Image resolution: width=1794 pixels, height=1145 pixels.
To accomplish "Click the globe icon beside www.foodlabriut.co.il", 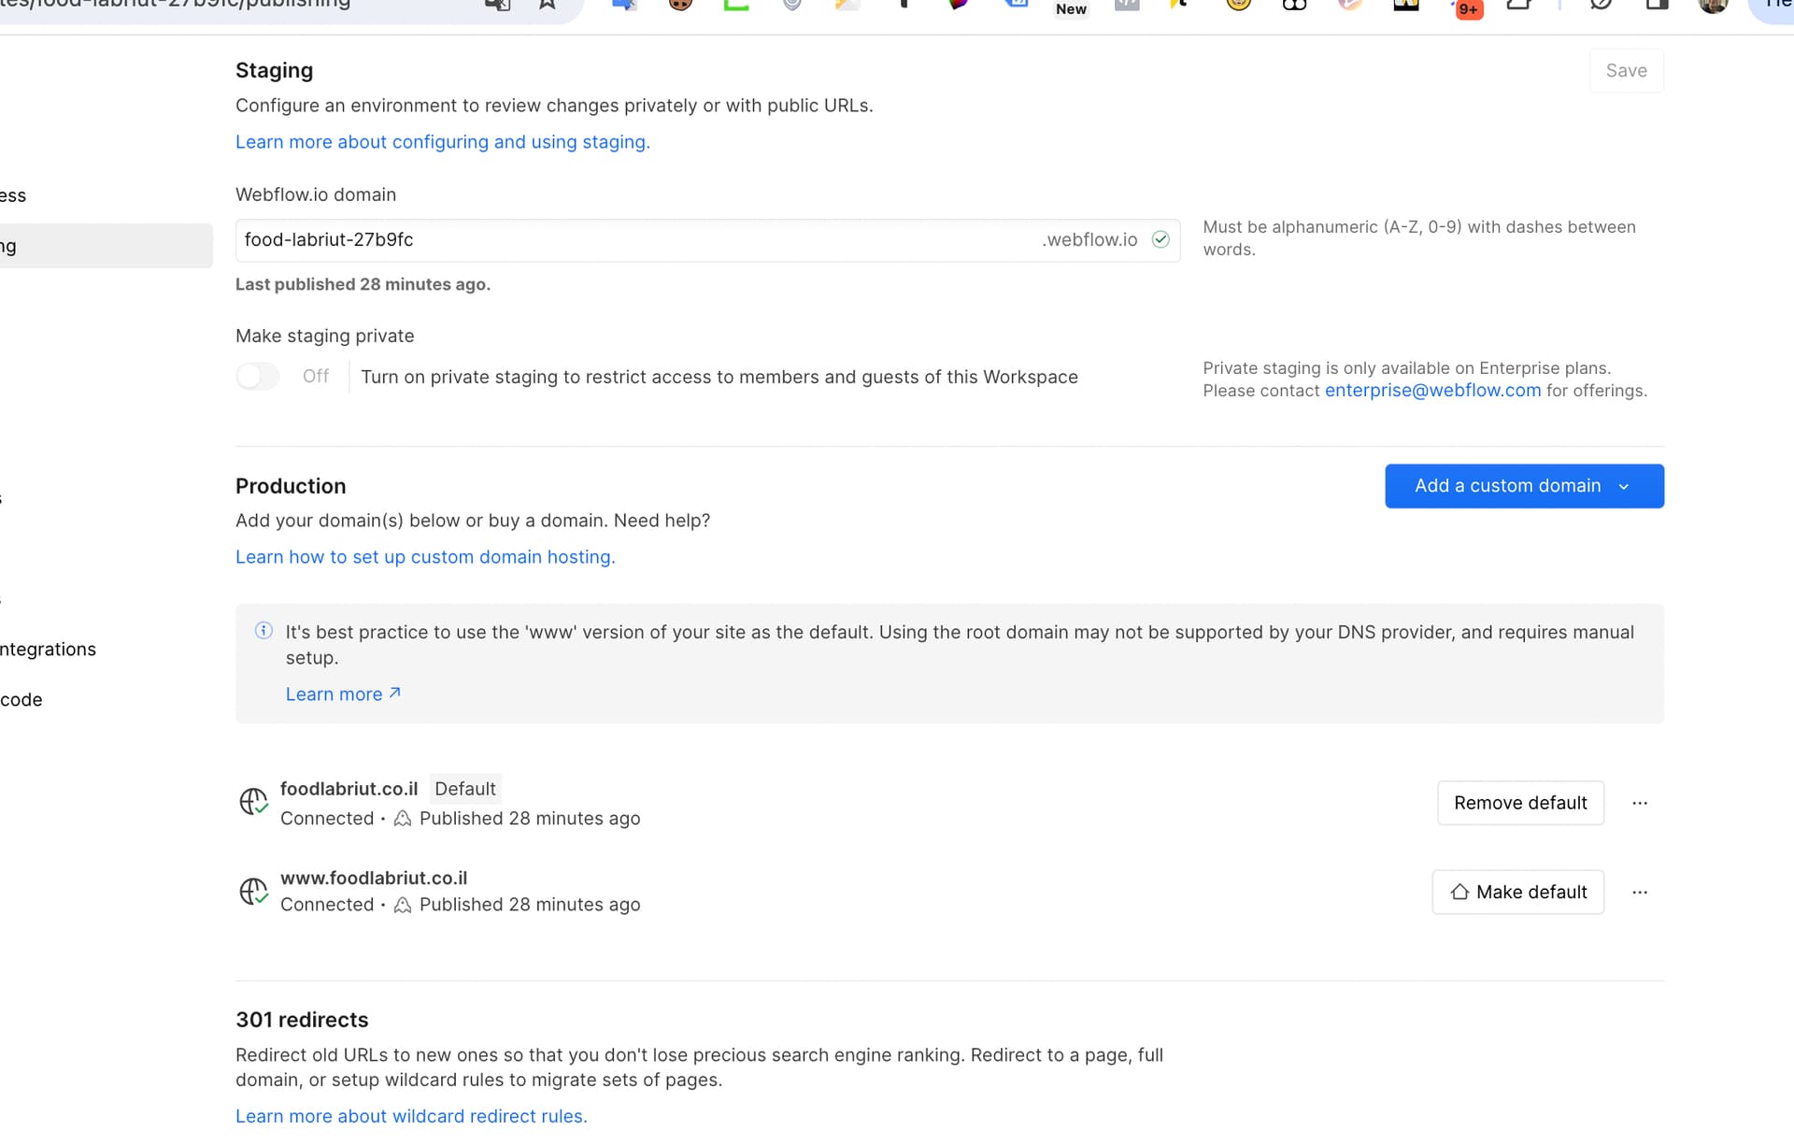I will (x=253, y=892).
